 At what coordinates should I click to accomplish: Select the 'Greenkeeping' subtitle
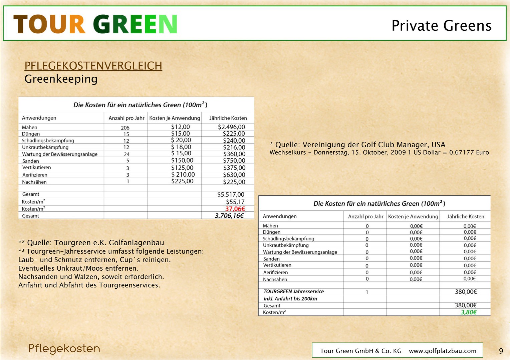pyautogui.click(x=61, y=79)
